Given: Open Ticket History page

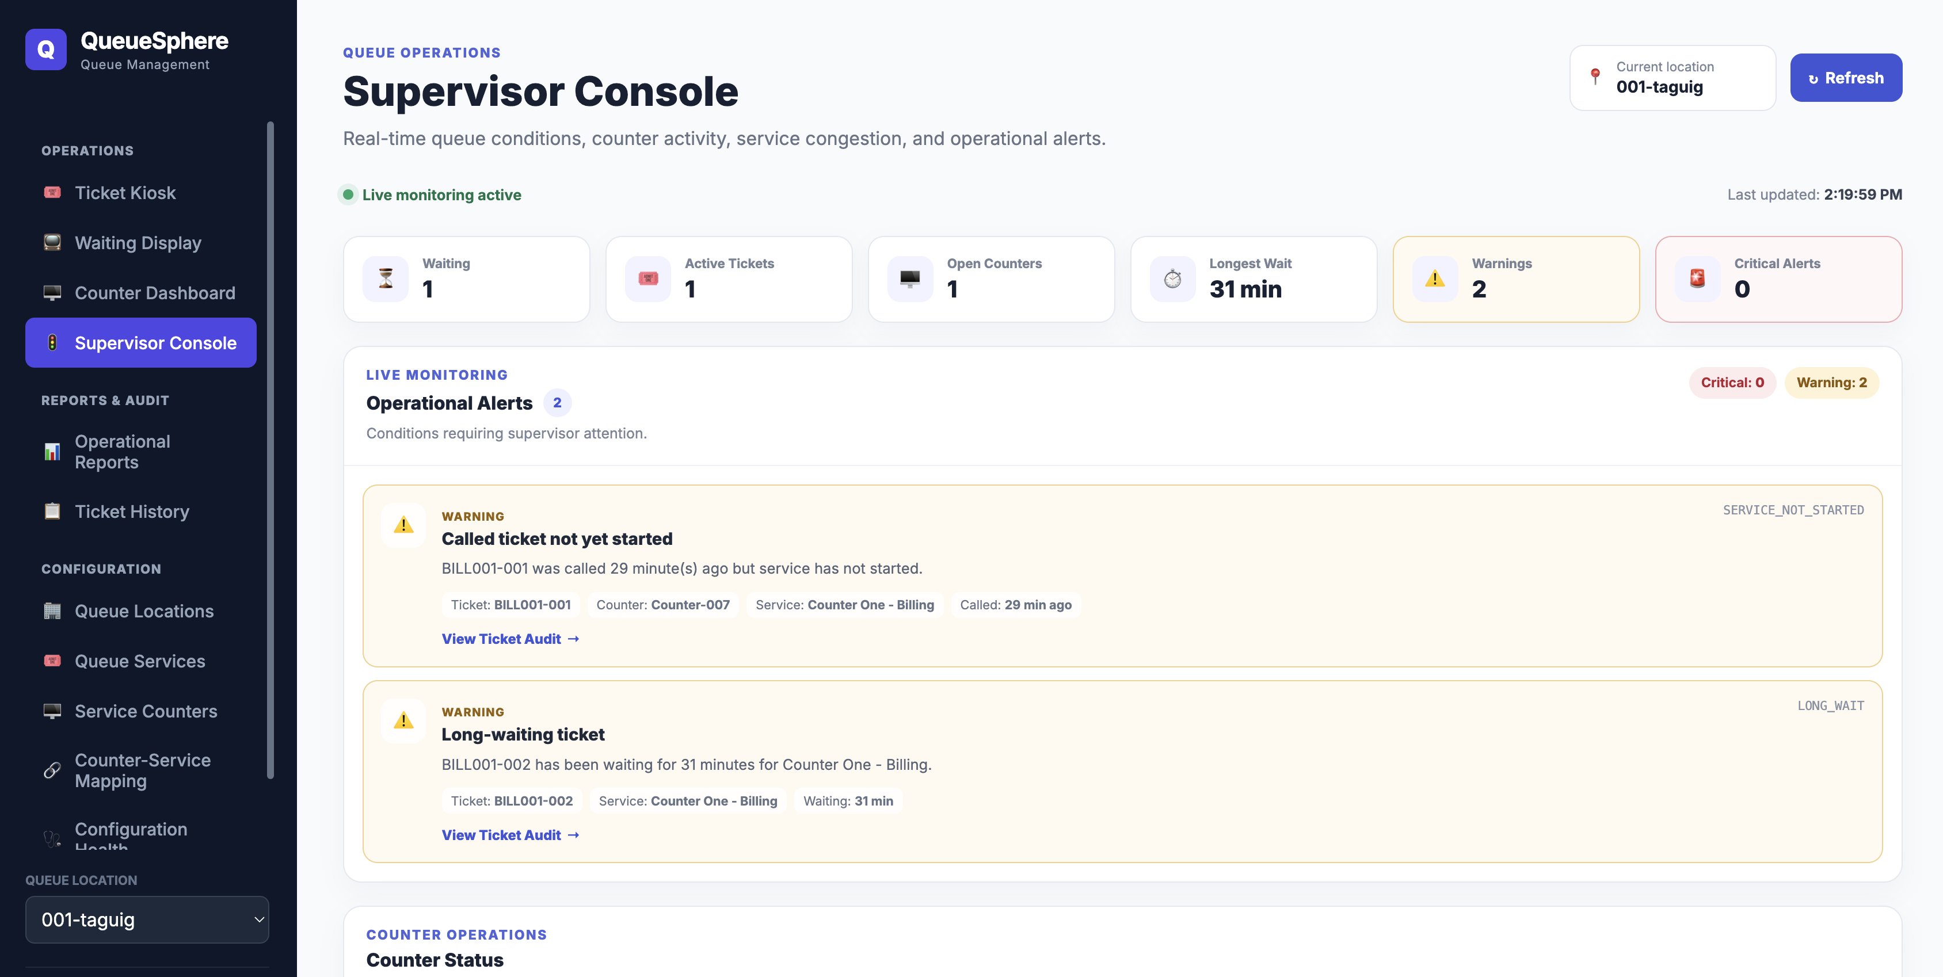Looking at the screenshot, I should [141, 511].
